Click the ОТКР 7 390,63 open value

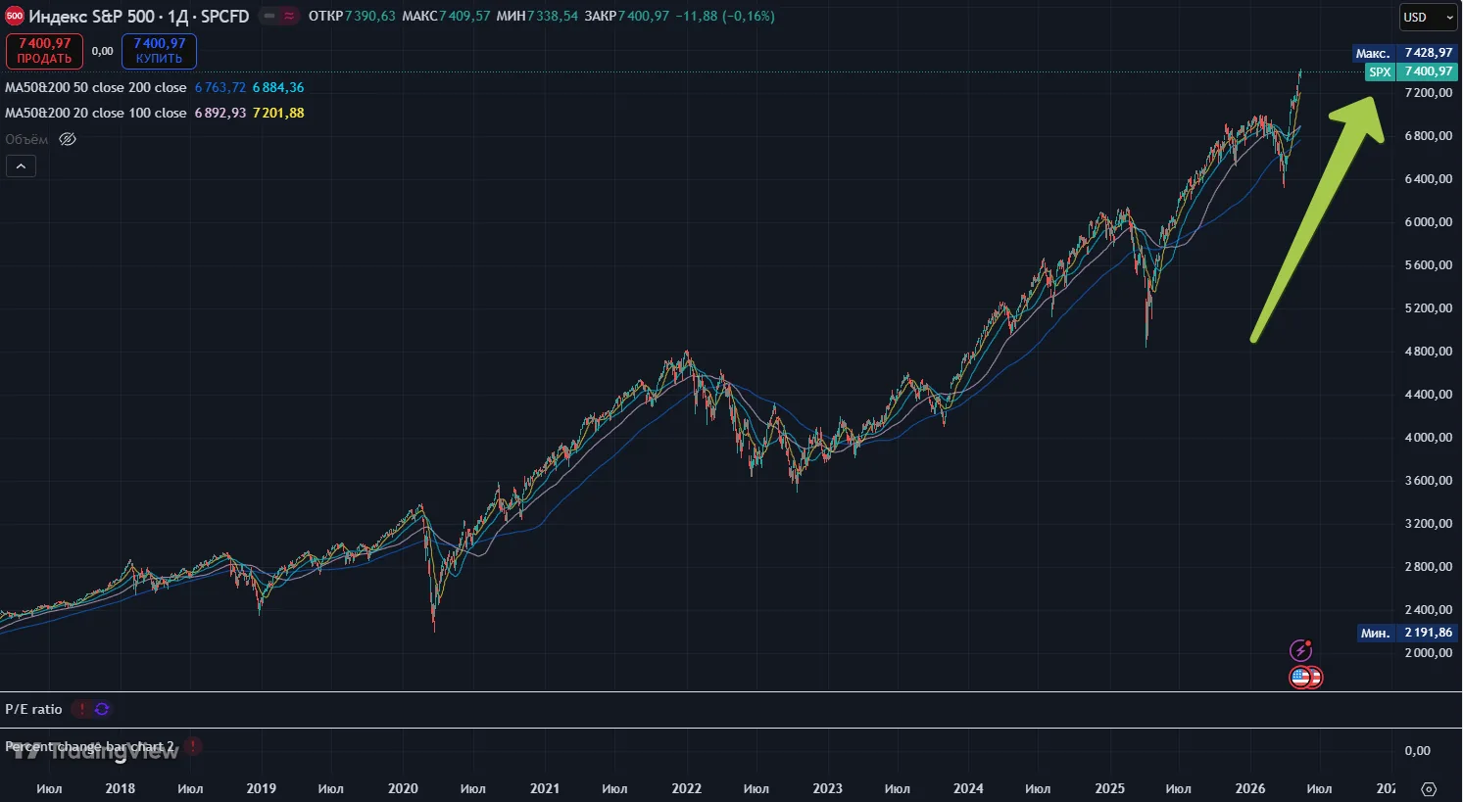(352, 16)
